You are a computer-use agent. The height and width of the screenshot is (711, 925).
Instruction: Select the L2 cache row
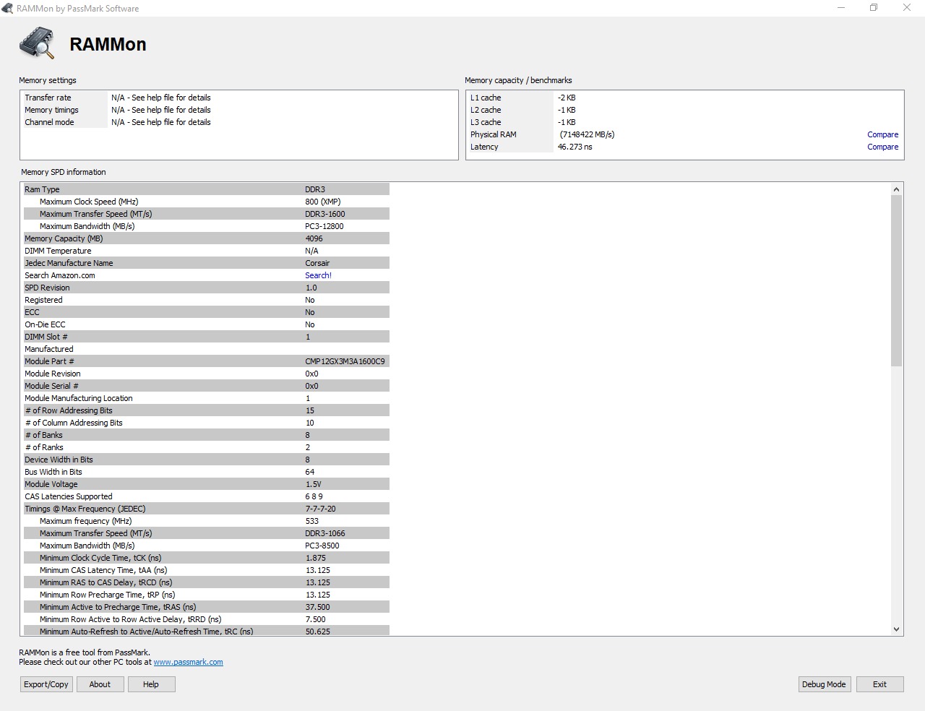(684, 110)
